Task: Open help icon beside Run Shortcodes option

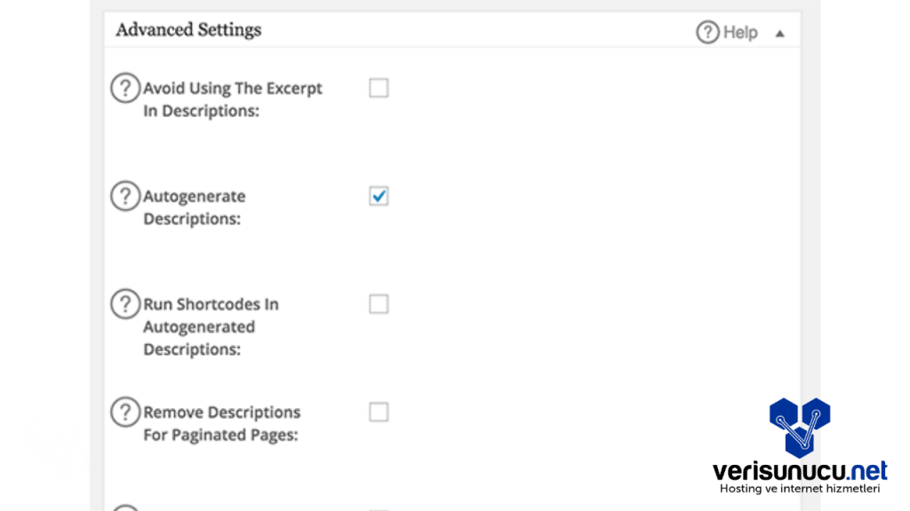Action: [125, 304]
